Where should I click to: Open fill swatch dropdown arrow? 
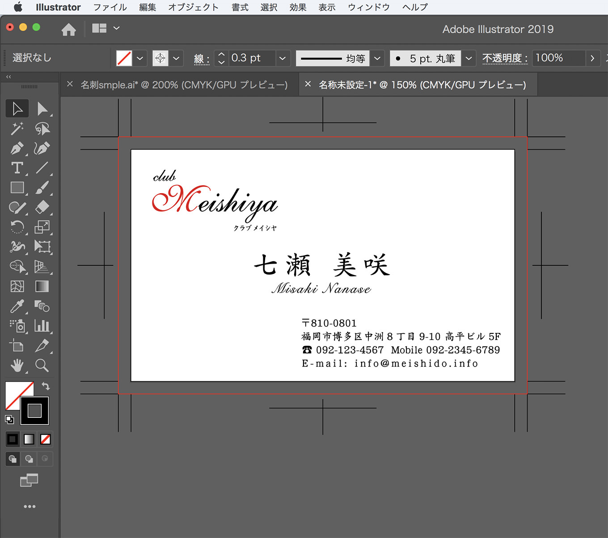click(x=140, y=58)
